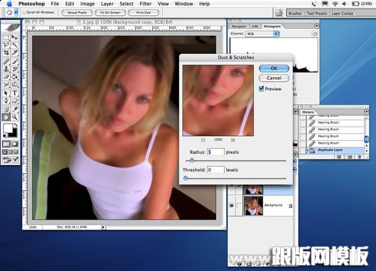Open the File Browser icon in options bar

point(279,13)
